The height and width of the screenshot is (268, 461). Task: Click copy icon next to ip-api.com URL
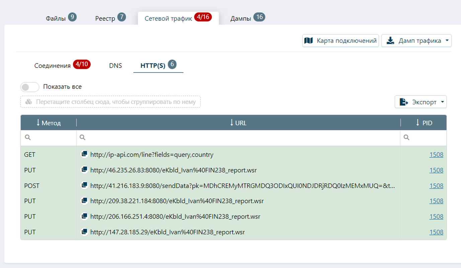pos(84,154)
